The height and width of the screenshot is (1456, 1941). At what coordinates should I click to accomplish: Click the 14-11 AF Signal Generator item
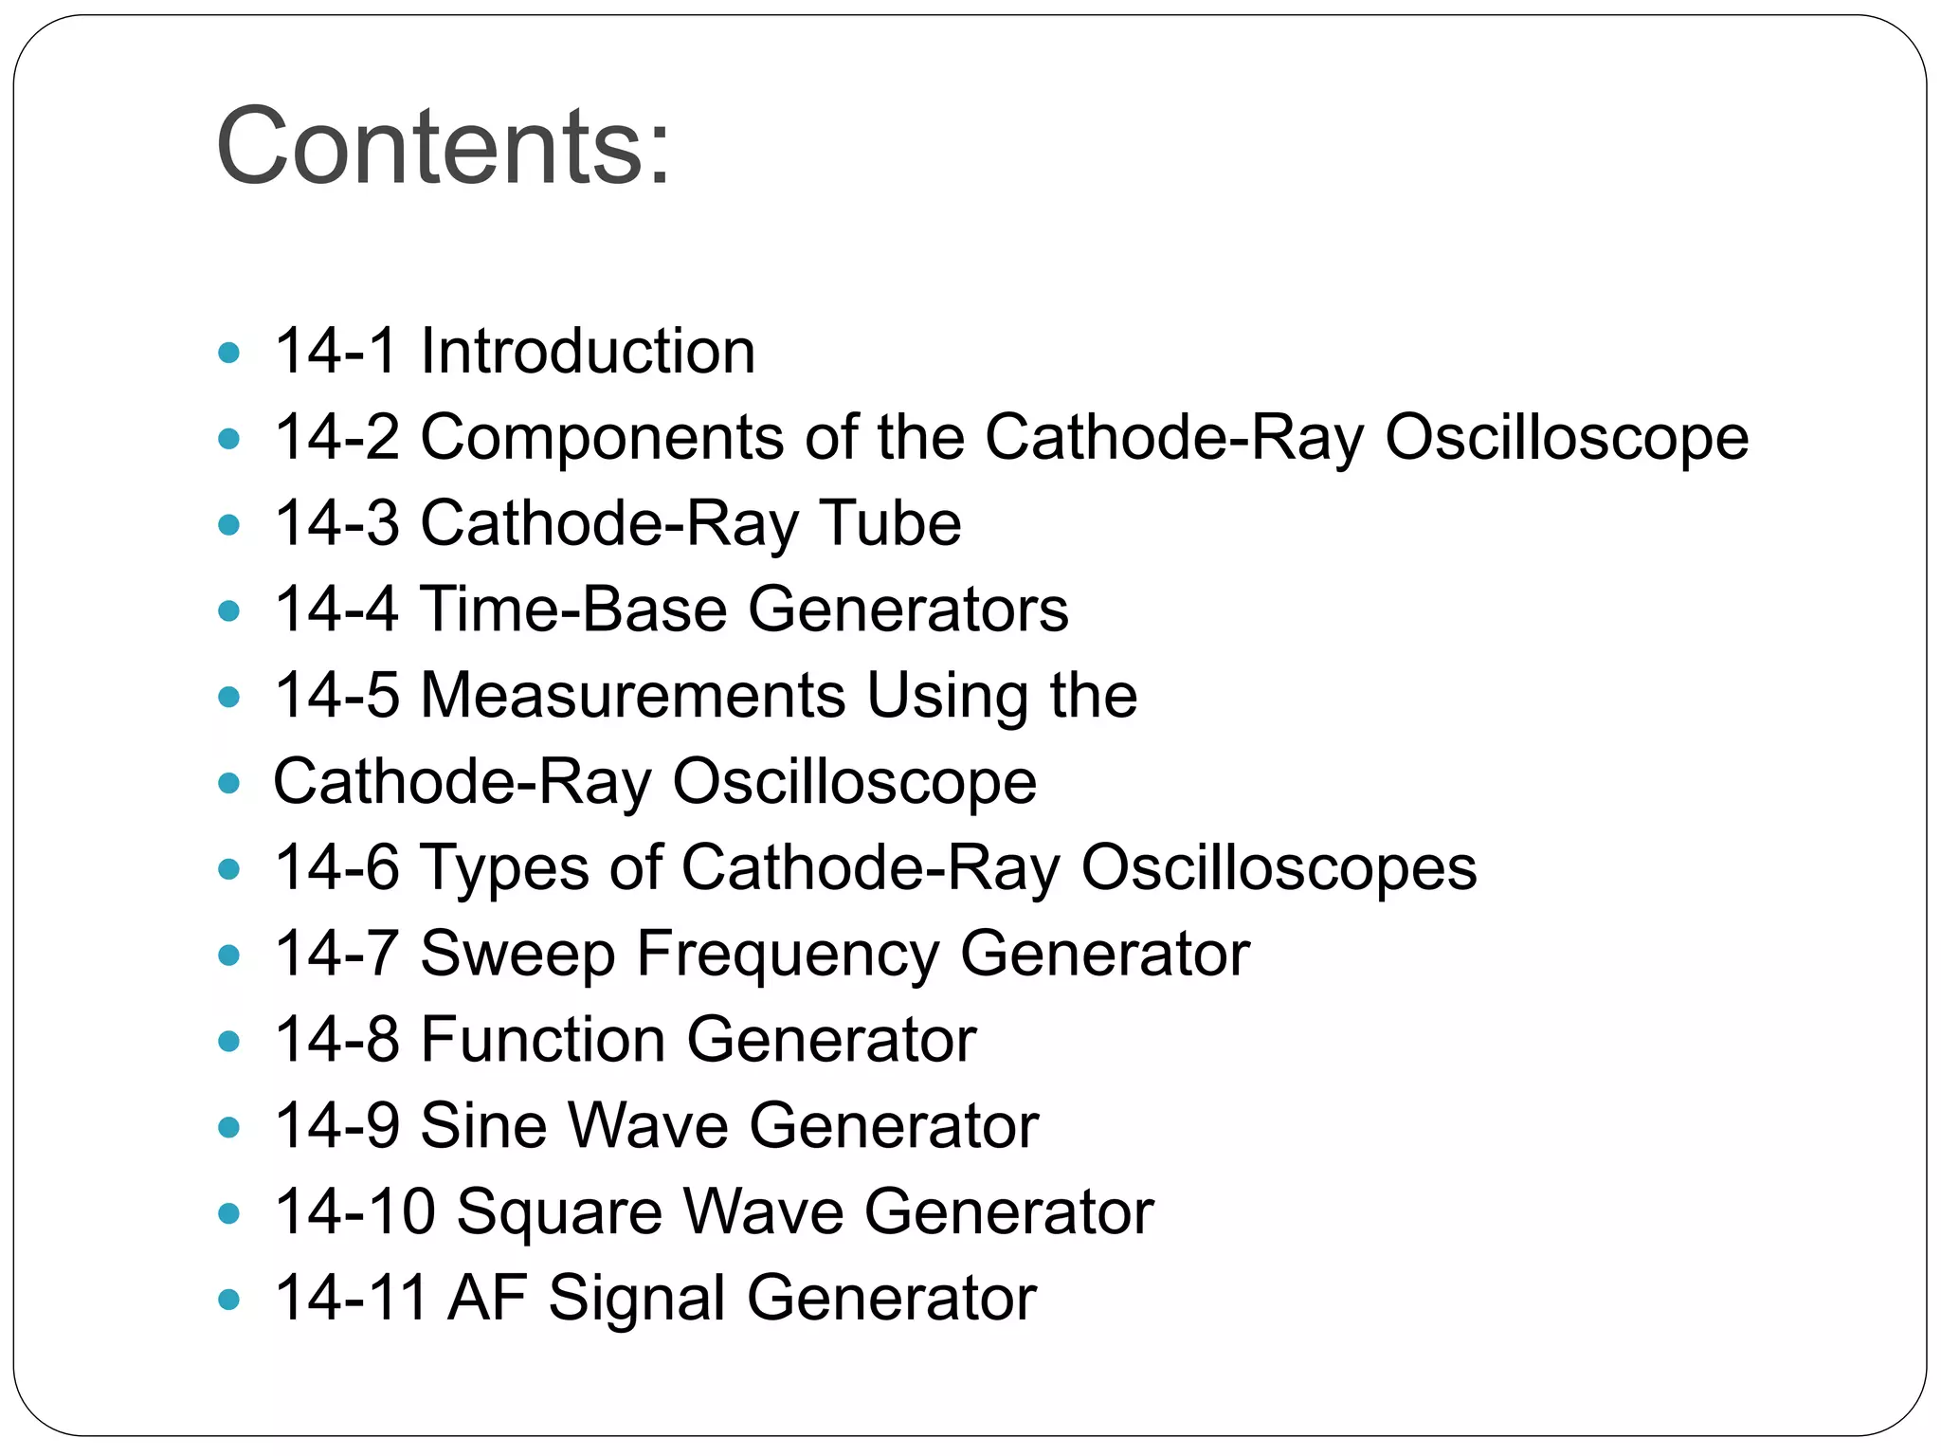(655, 1300)
